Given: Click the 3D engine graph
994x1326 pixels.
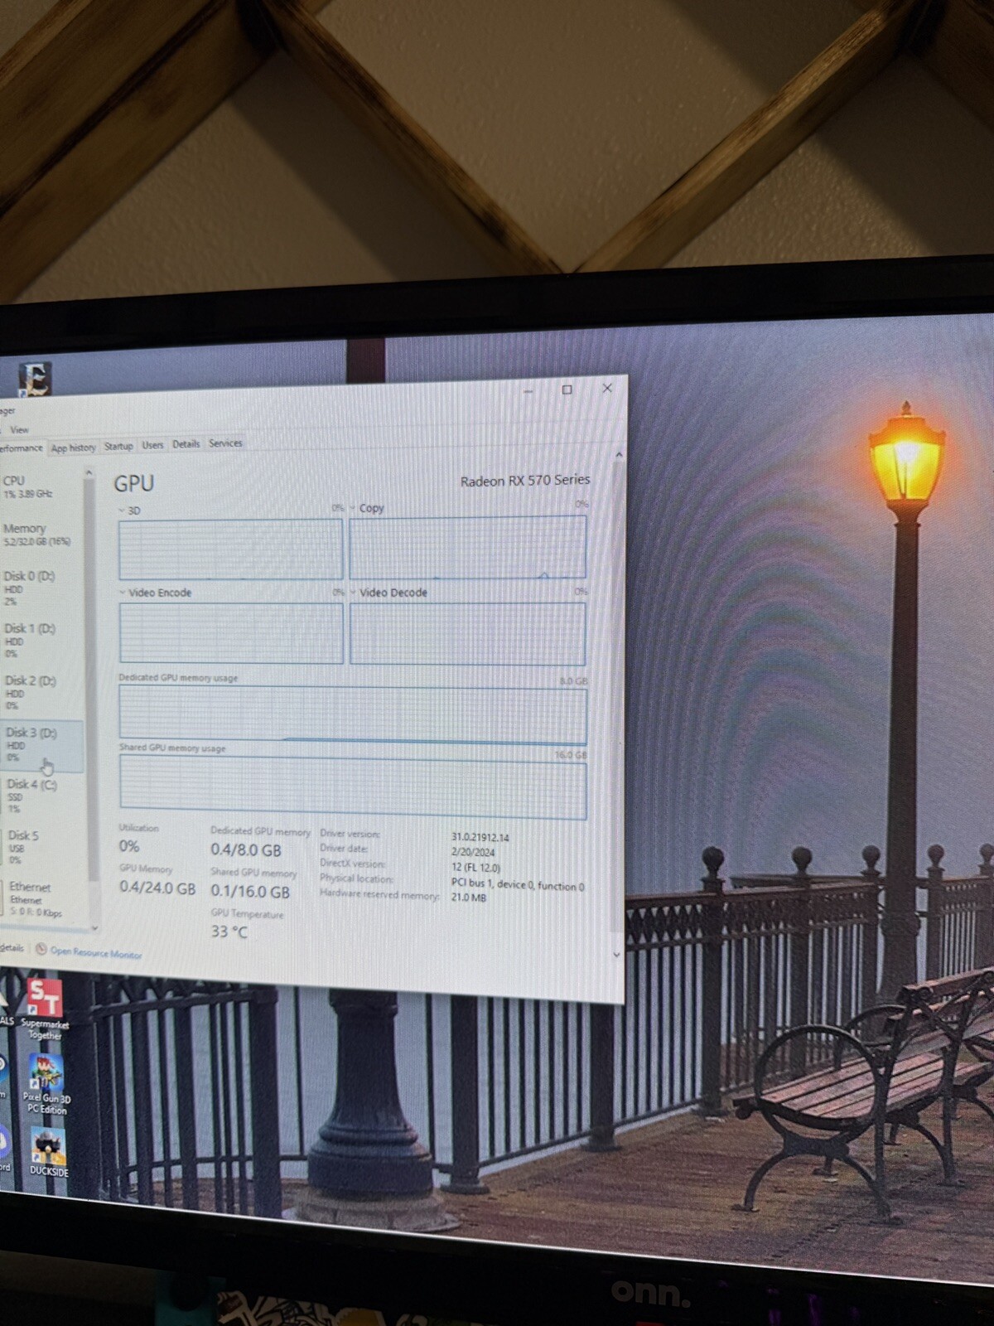Looking at the screenshot, I should point(230,549).
